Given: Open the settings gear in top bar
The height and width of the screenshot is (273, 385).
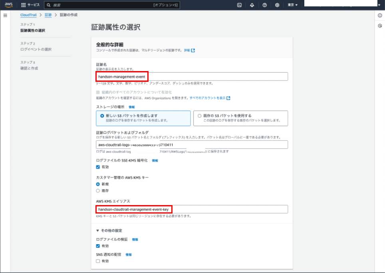Looking at the screenshot, I should 277,5.
